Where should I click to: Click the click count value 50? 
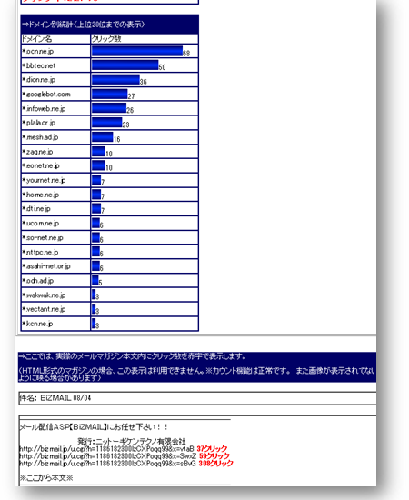tap(163, 67)
